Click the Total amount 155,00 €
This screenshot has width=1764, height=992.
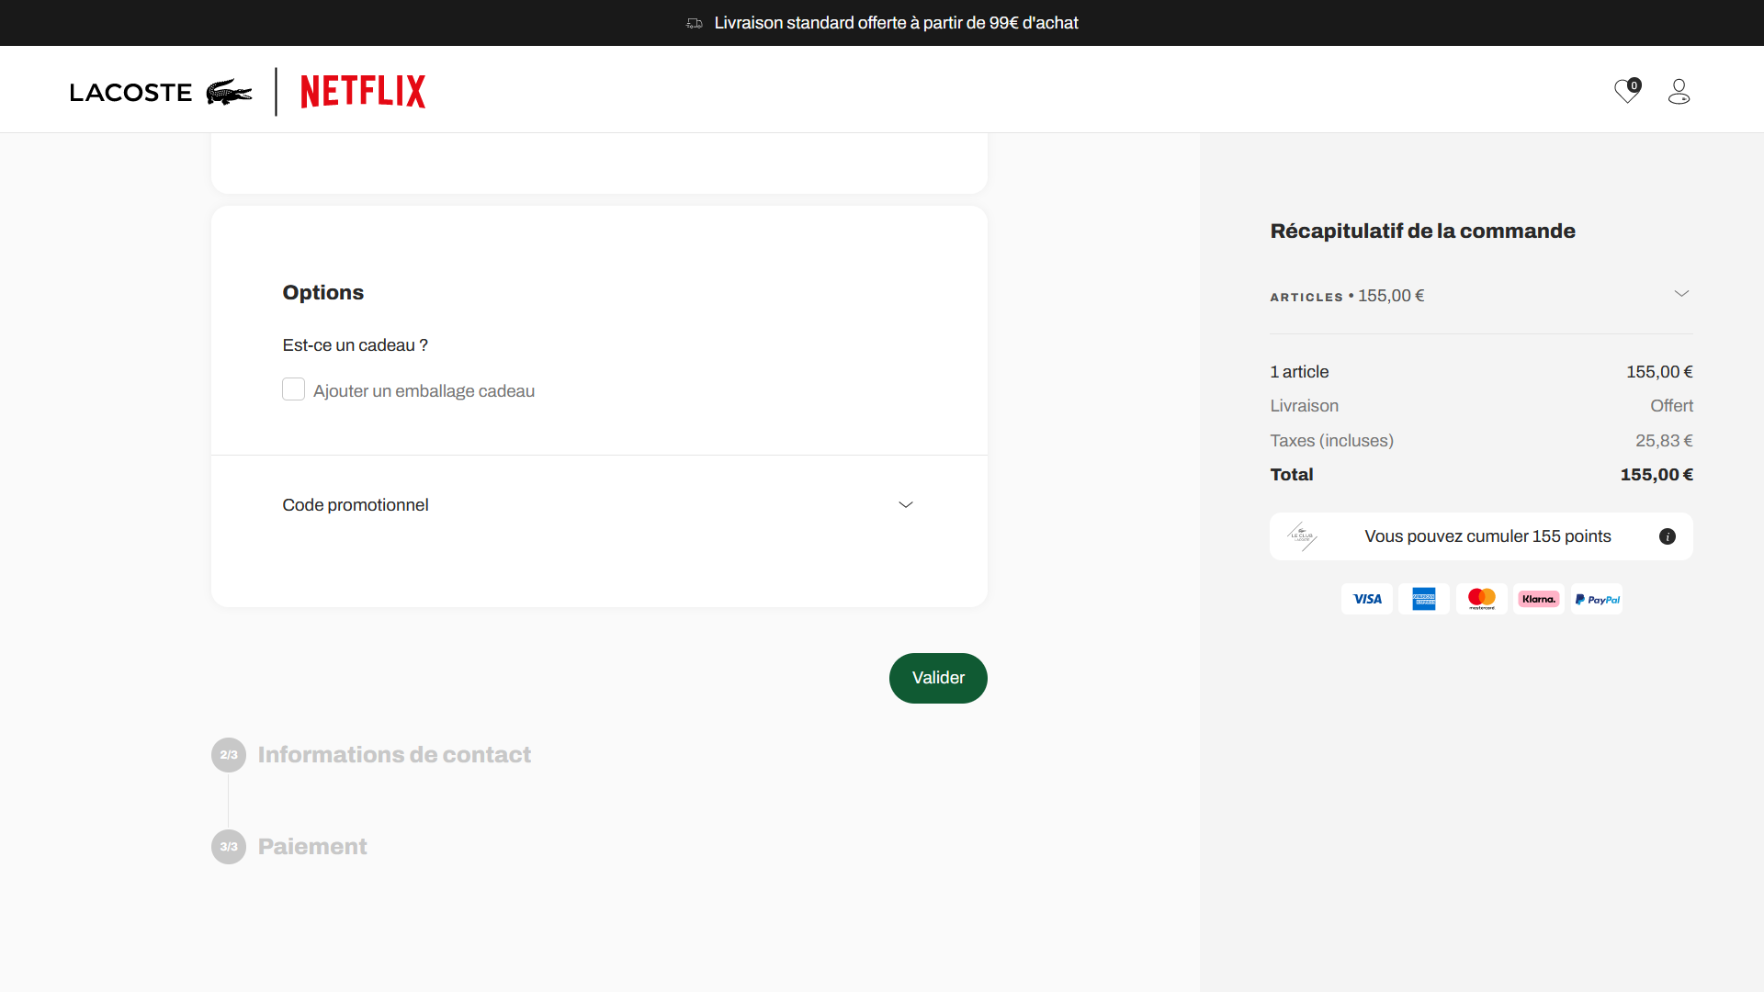pyautogui.click(x=1657, y=475)
